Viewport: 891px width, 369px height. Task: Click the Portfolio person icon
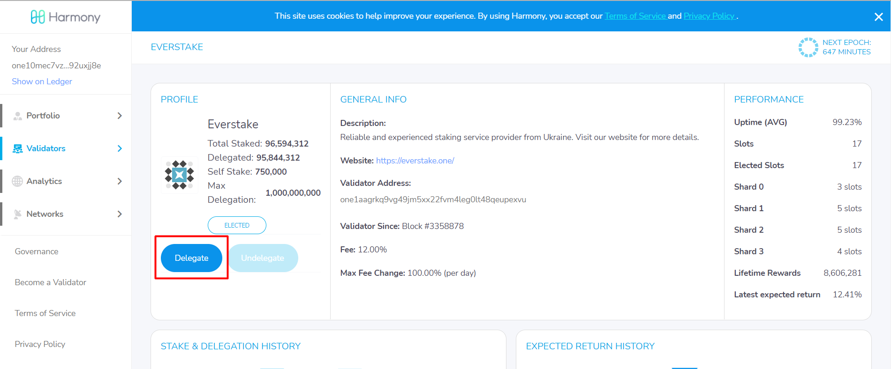(17, 116)
